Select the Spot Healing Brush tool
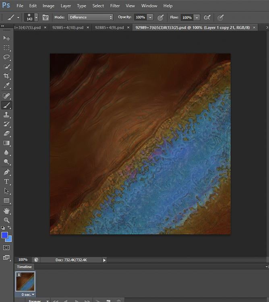 tap(6, 96)
